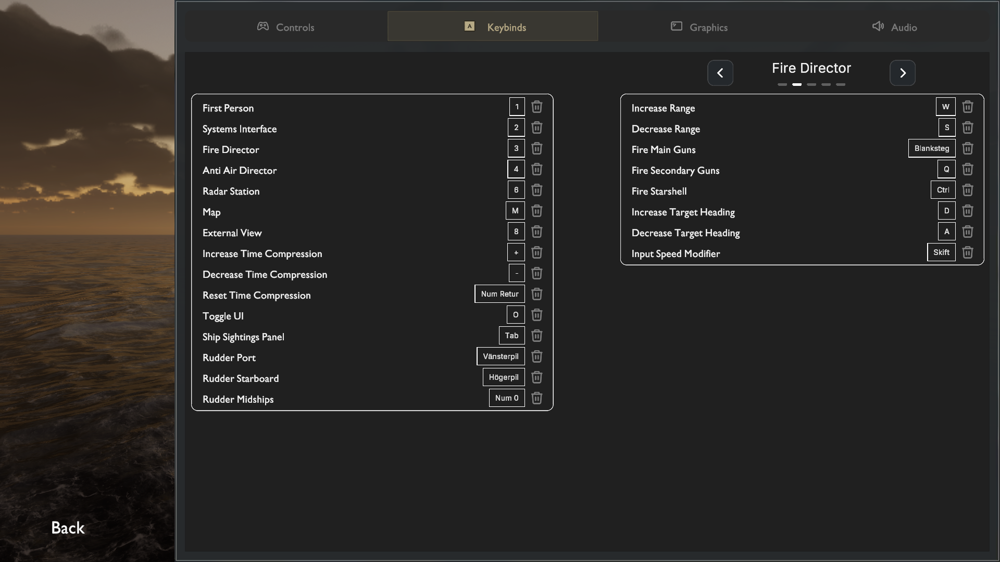The height and width of the screenshot is (562, 1000).
Task: Rebind Radar Station key '6'
Action: (516, 190)
